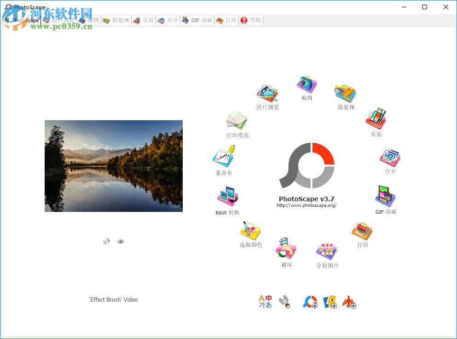Switch to the PhotoScape home tab
The height and width of the screenshot is (339, 457).
(21, 20)
